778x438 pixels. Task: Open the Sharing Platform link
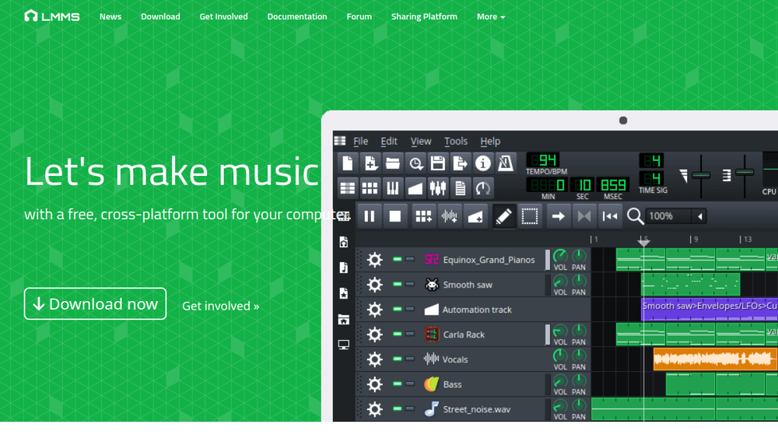point(424,16)
